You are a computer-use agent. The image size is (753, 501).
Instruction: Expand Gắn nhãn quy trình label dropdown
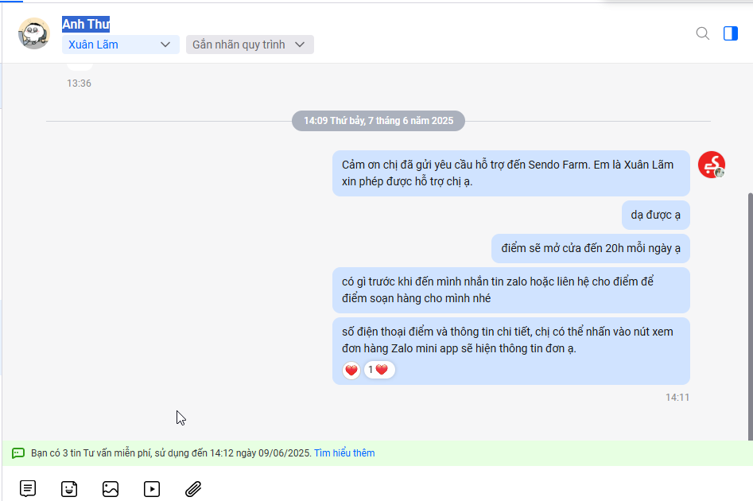(x=250, y=45)
